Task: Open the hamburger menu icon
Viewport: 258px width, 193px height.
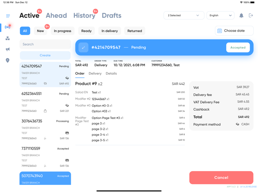Action: click(8, 16)
